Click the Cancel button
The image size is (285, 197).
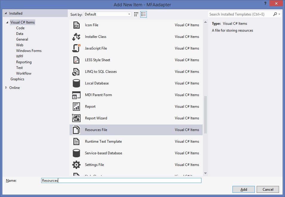coord(268,189)
